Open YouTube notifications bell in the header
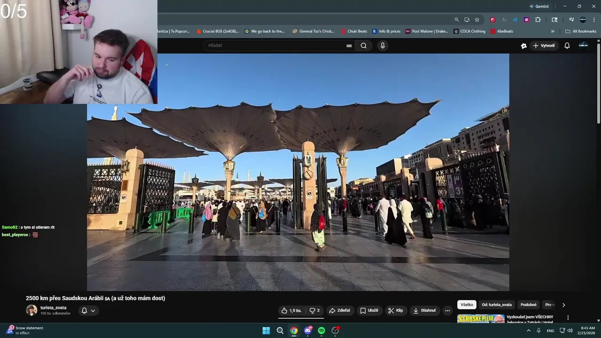 567,46
